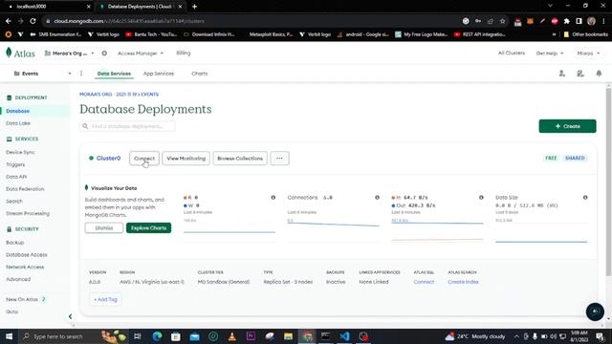Image resolution: width=612 pixels, height=344 pixels.
Task: Click info icon beside Connections metric
Action: pyautogui.click(x=377, y=198)
